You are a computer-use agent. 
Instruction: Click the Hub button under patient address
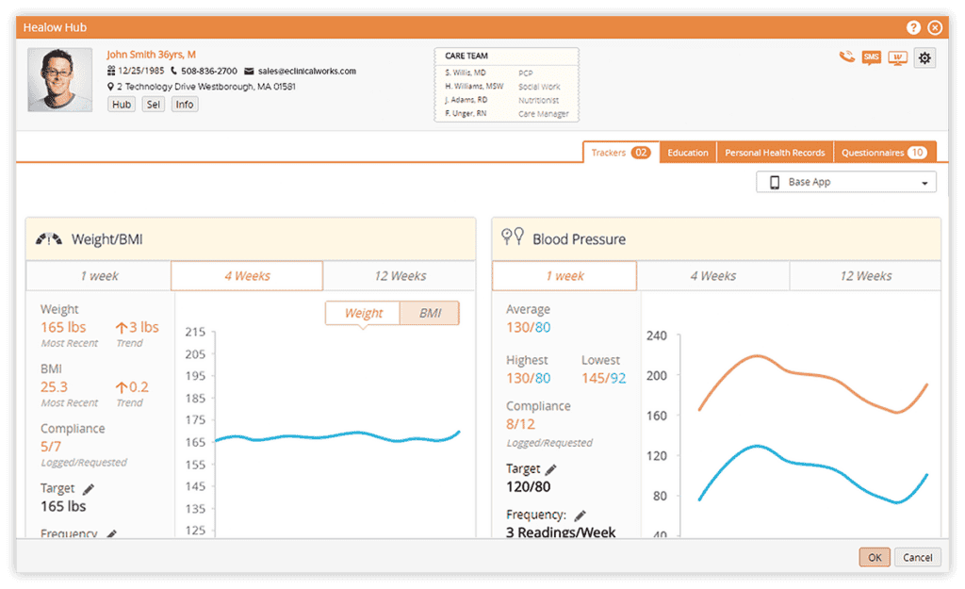(122, 105)
